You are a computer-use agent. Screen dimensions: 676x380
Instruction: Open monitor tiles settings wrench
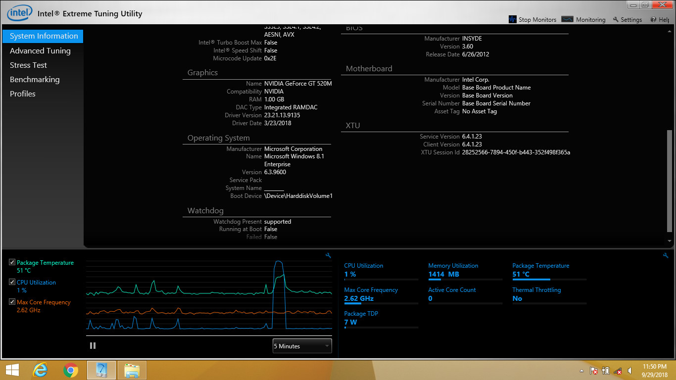[666, 255]
